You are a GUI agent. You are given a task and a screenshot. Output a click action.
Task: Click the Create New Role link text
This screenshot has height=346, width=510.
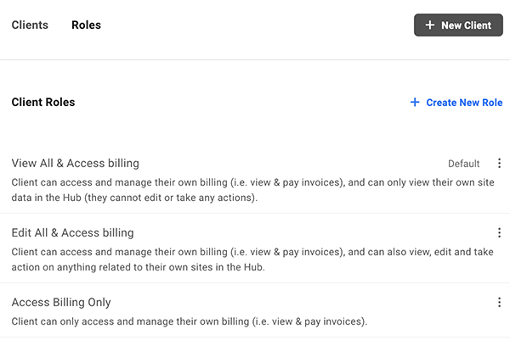click(464, 103)
